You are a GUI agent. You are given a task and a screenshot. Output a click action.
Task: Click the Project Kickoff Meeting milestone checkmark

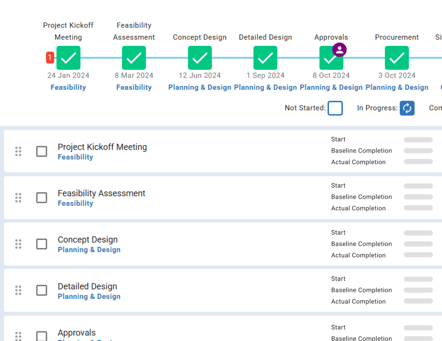point(68,58)
